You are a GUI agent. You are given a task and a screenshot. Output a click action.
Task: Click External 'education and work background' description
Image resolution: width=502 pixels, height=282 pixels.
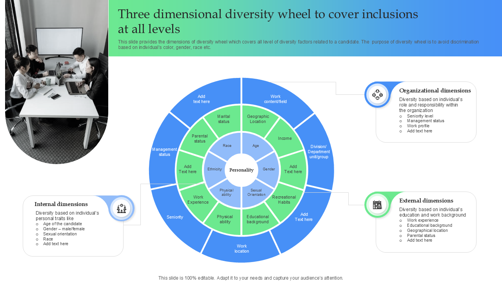pyautogui.click(x=433, y=212)
